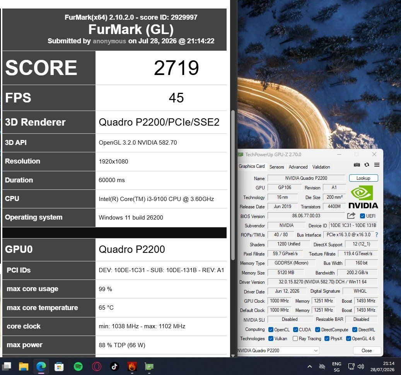Viewport: 401px width, 375px height.
Task: Expand hidden system tray icons chevron
Action: click(x=309, y=366)
